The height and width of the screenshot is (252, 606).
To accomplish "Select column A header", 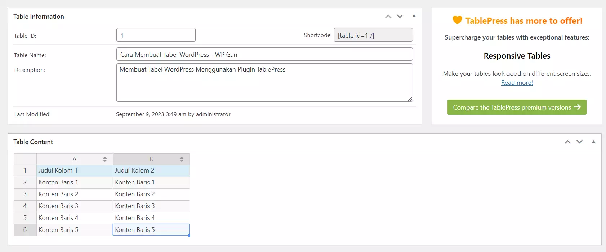I will 75,159.
